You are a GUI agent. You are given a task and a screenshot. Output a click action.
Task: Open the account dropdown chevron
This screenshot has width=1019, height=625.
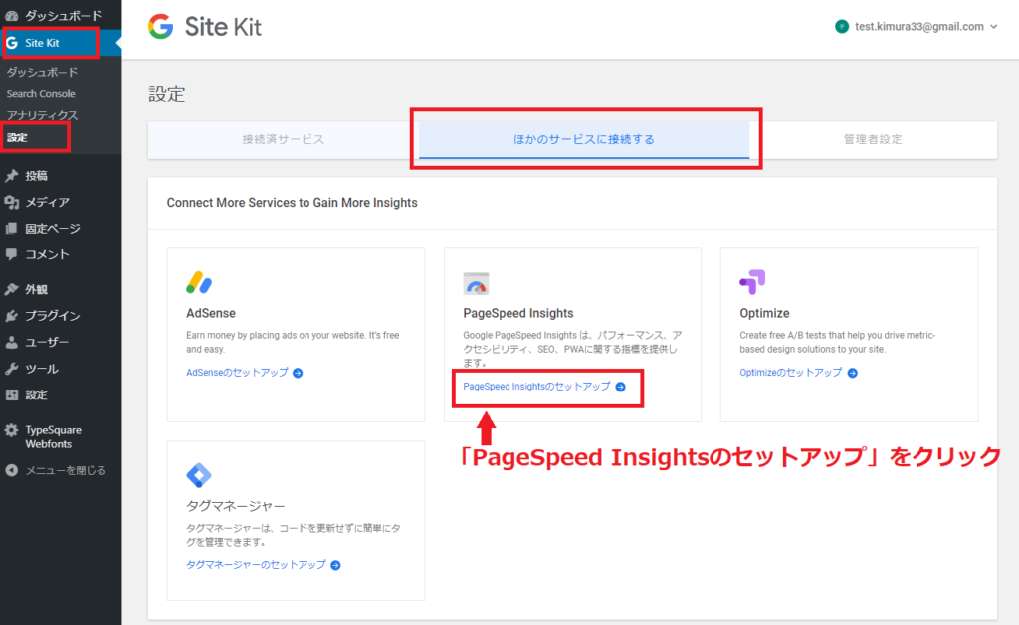click(x=994, y=27)
